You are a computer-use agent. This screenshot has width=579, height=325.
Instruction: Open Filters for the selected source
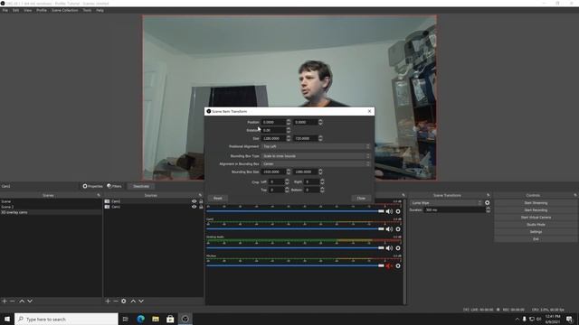[114, 187]
